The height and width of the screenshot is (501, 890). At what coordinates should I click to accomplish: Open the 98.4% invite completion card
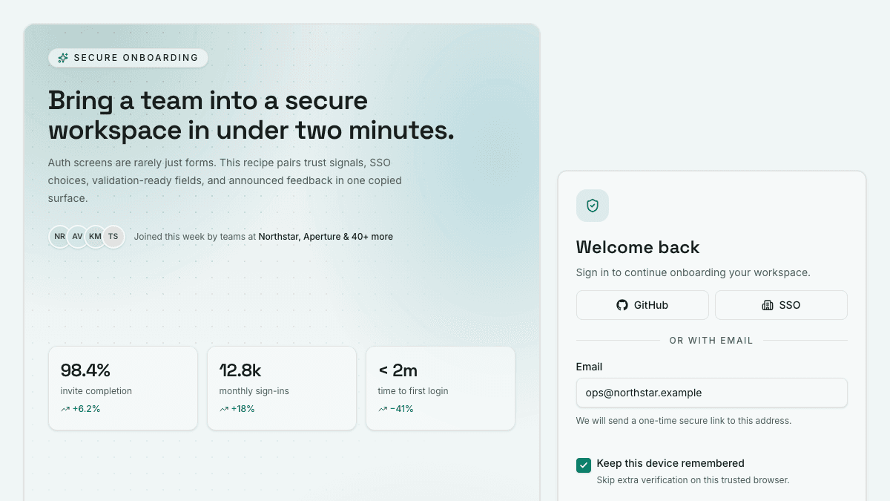coord(123,388)
